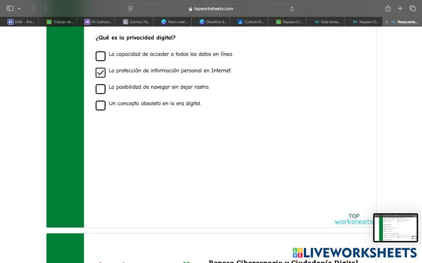This screenshot has width=422, height=263.
Task: Open the screenshot preview thumbnail
Action: click(x=395, y=228)
